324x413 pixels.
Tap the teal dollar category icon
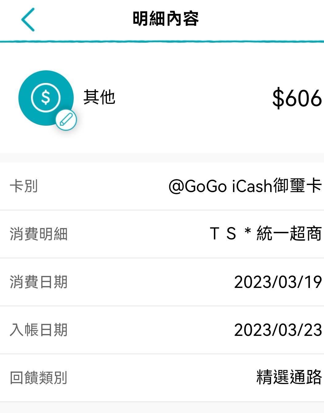pos(45,97)
